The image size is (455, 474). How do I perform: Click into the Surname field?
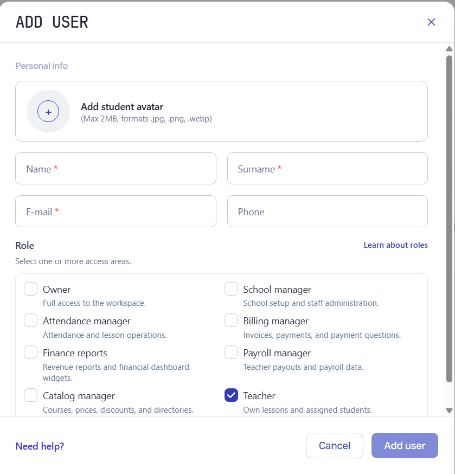click(x=328, y=168)
